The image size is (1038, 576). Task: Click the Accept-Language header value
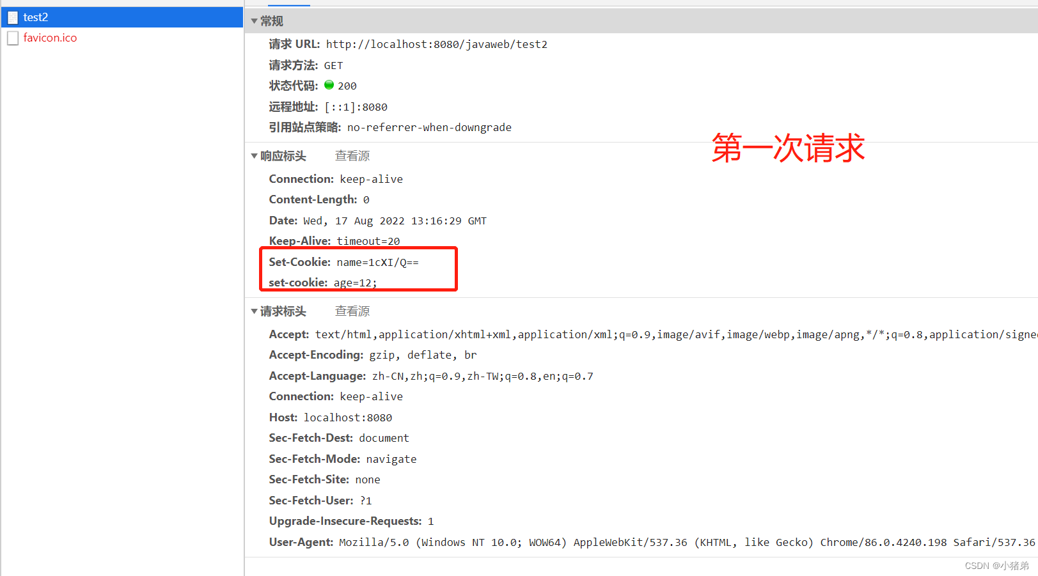[x=483, y=376]
